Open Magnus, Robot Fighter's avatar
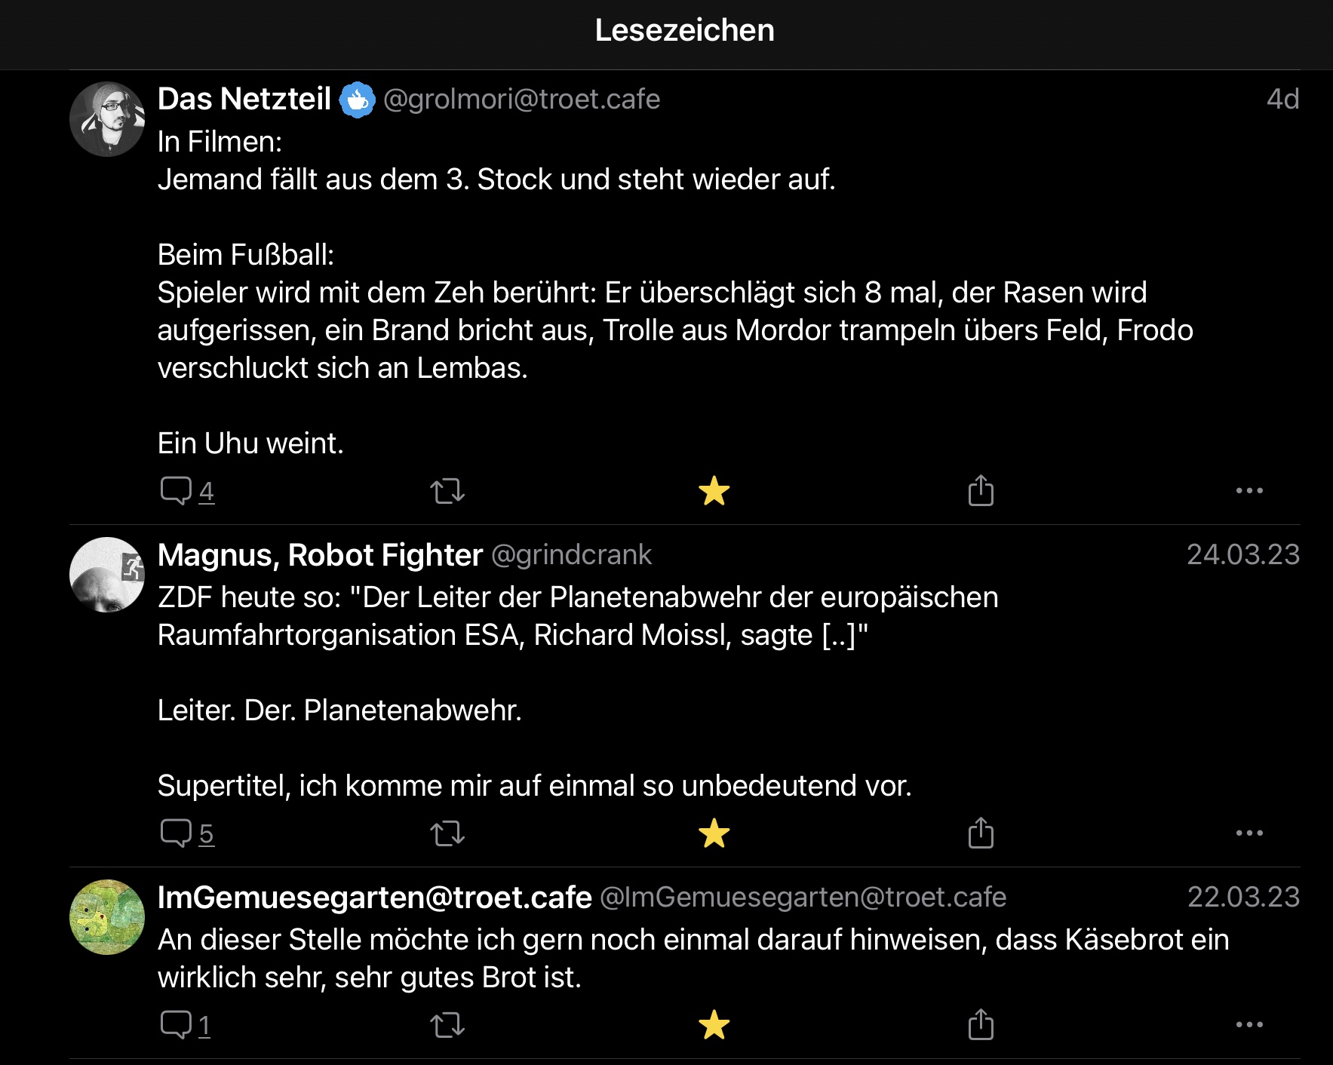The width and height of the screenshot is (1333, 1065). point(107,575)
